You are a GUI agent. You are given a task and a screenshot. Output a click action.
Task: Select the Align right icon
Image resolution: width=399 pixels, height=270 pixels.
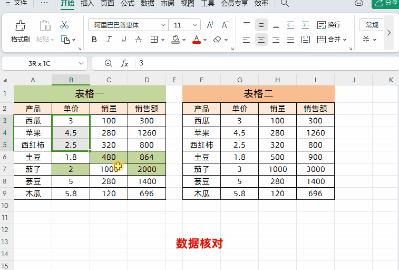[x=276, y=40]
